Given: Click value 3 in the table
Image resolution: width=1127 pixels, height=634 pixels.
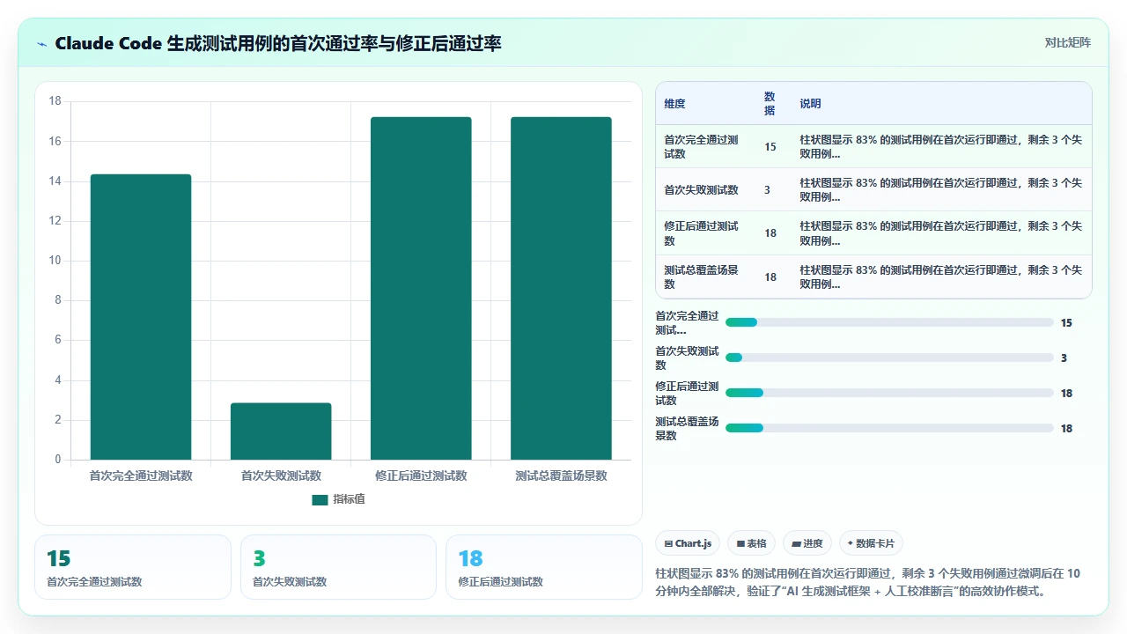Looking at the screenshot, I should (x=767, y=190).
